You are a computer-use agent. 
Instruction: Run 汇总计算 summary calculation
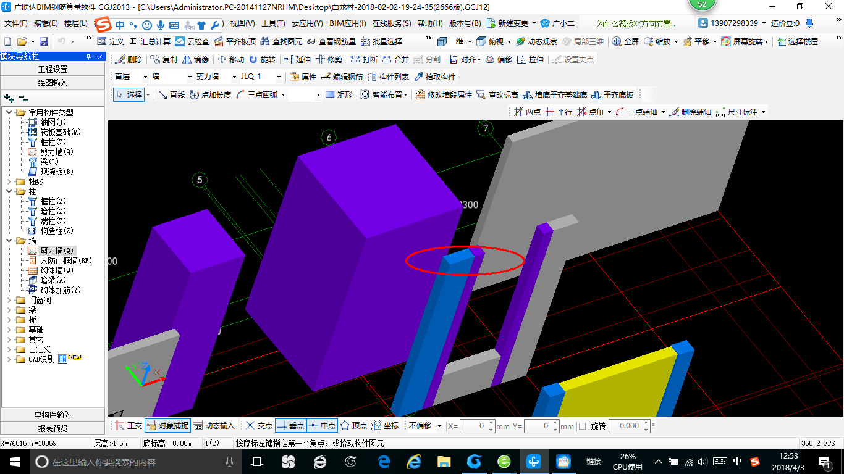click(149, 41)
